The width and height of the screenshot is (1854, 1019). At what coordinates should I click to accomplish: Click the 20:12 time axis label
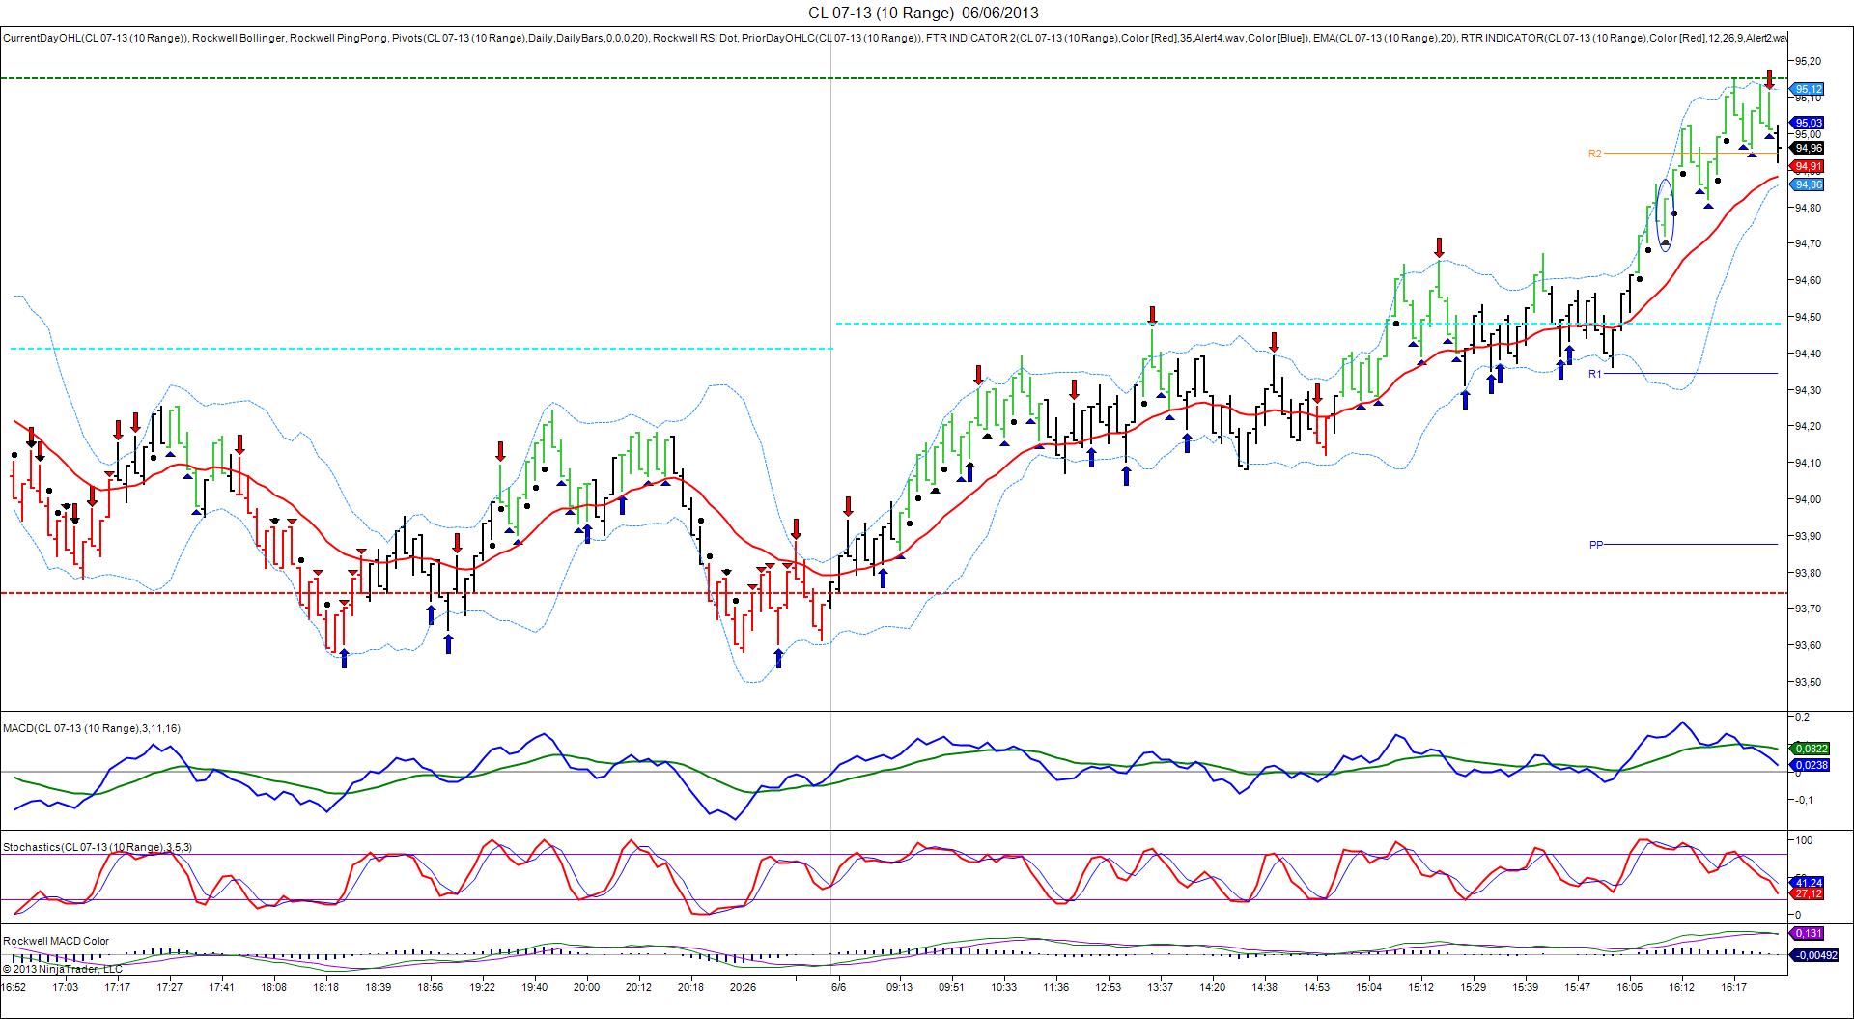click(638, 987)
